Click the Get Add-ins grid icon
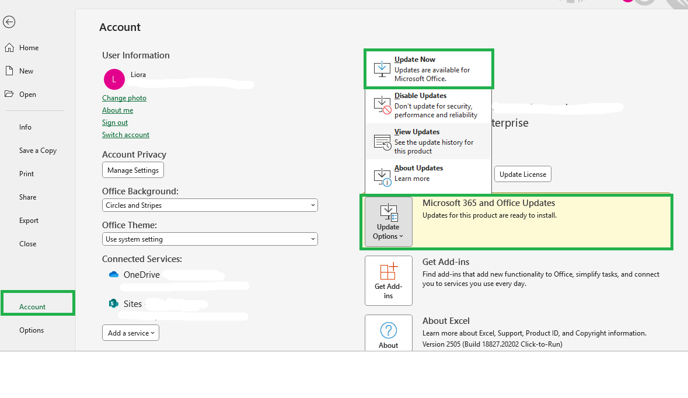Image resolution: width=688 pixels, height=398 pixels. point(388,271)
